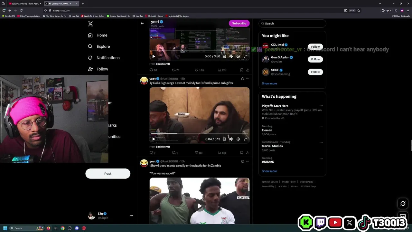Repost the Ty Dolla Sign post
This screenshot has height=232, width=412.
175,153
